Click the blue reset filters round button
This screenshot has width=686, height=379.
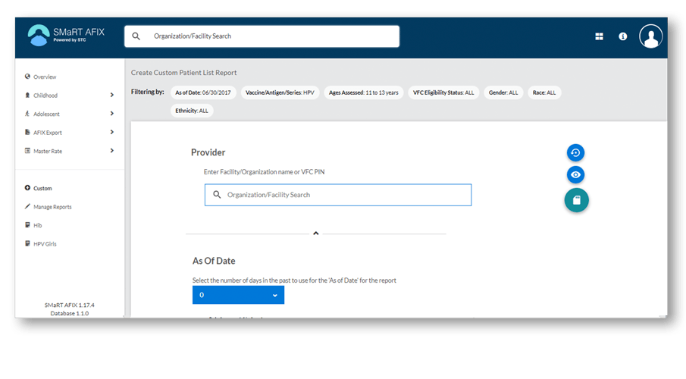tap(575, 153)
